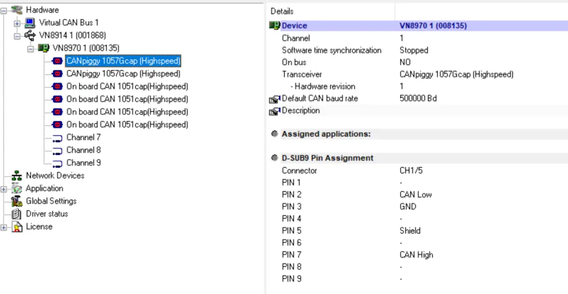
Task: Click the Network Devices icon
Action: pos(17,176)
